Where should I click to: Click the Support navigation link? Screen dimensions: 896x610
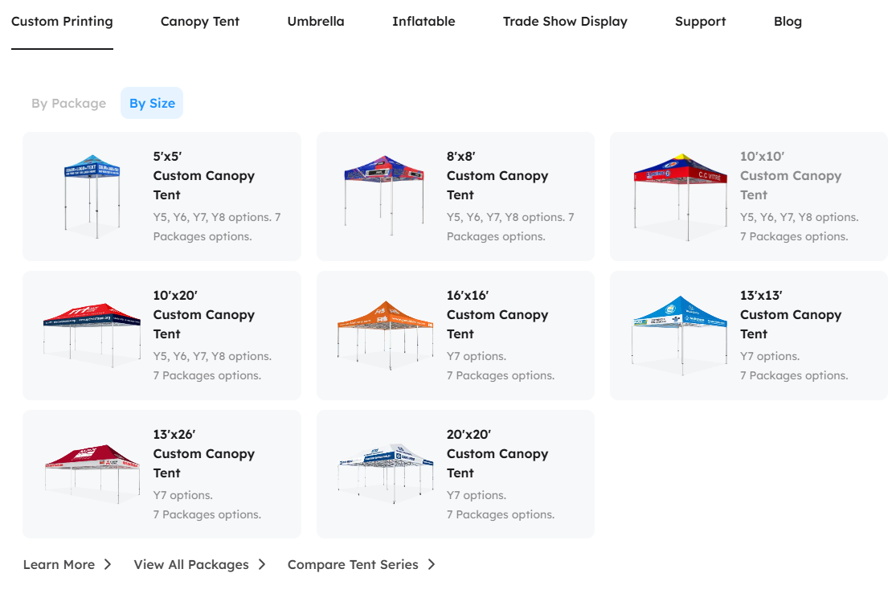point(700,22)
